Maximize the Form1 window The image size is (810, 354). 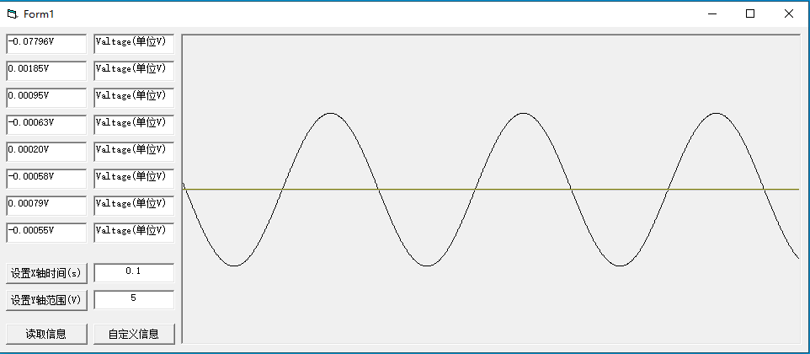[750, 13]
